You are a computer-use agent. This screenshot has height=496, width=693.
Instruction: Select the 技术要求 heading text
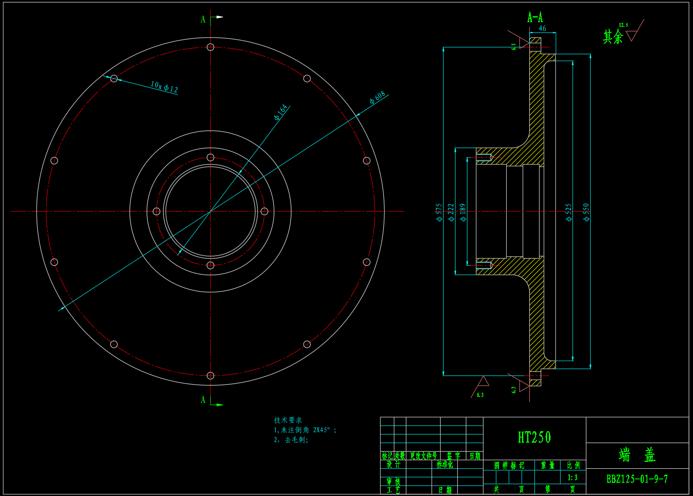click(x=288, y=420)
